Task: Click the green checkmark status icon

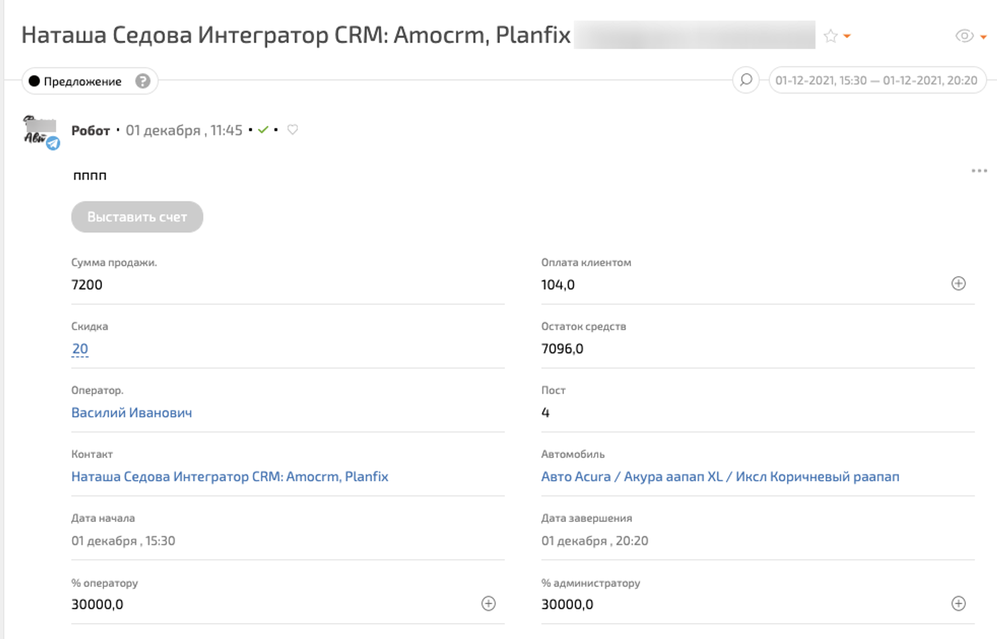Action: point(263,130)
